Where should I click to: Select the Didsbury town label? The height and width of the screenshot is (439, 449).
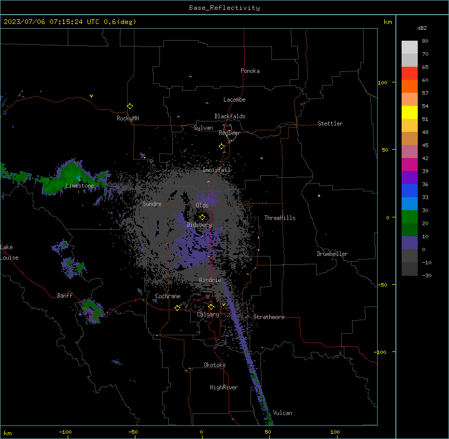(x=199, y=225)
